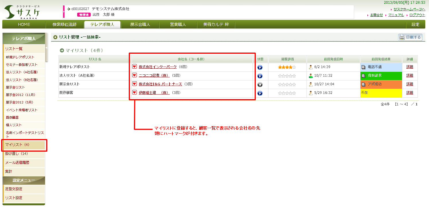Open 名刺インポートテストリスト in the sidebar
429x210 pixels.
(x=24, y=134)
